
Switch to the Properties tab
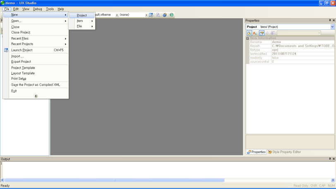(256, 152)
